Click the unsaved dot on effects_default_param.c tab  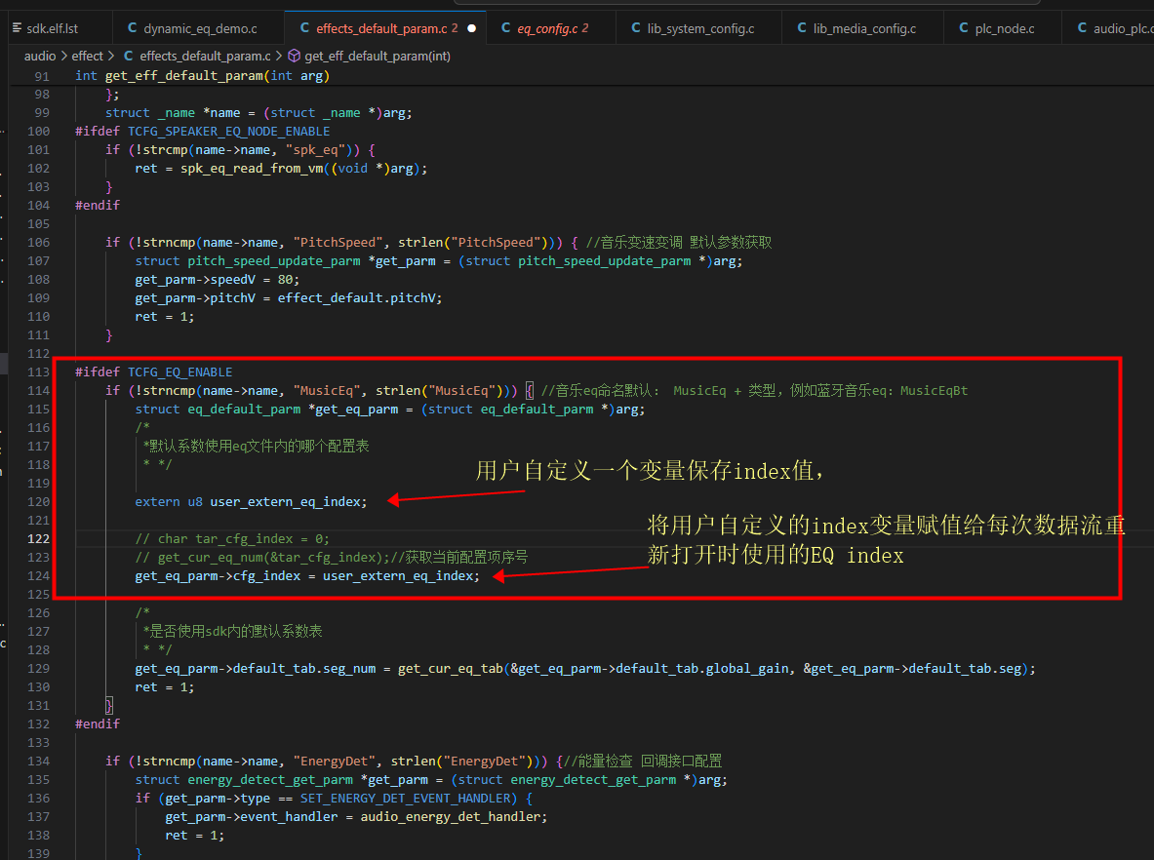coord(472,28)
